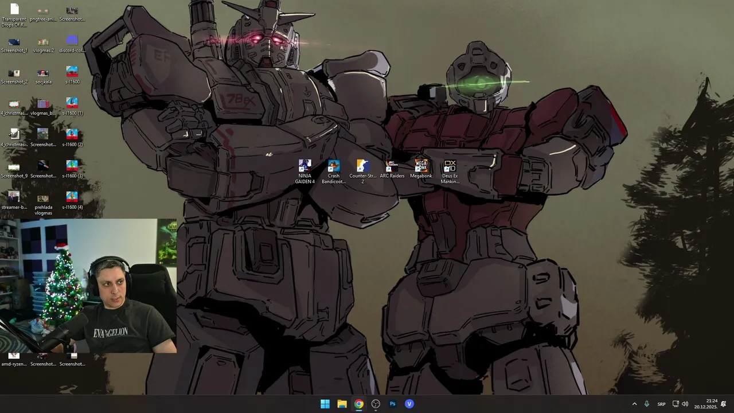Select the vlogmas_b... file icon

[43, 107]
